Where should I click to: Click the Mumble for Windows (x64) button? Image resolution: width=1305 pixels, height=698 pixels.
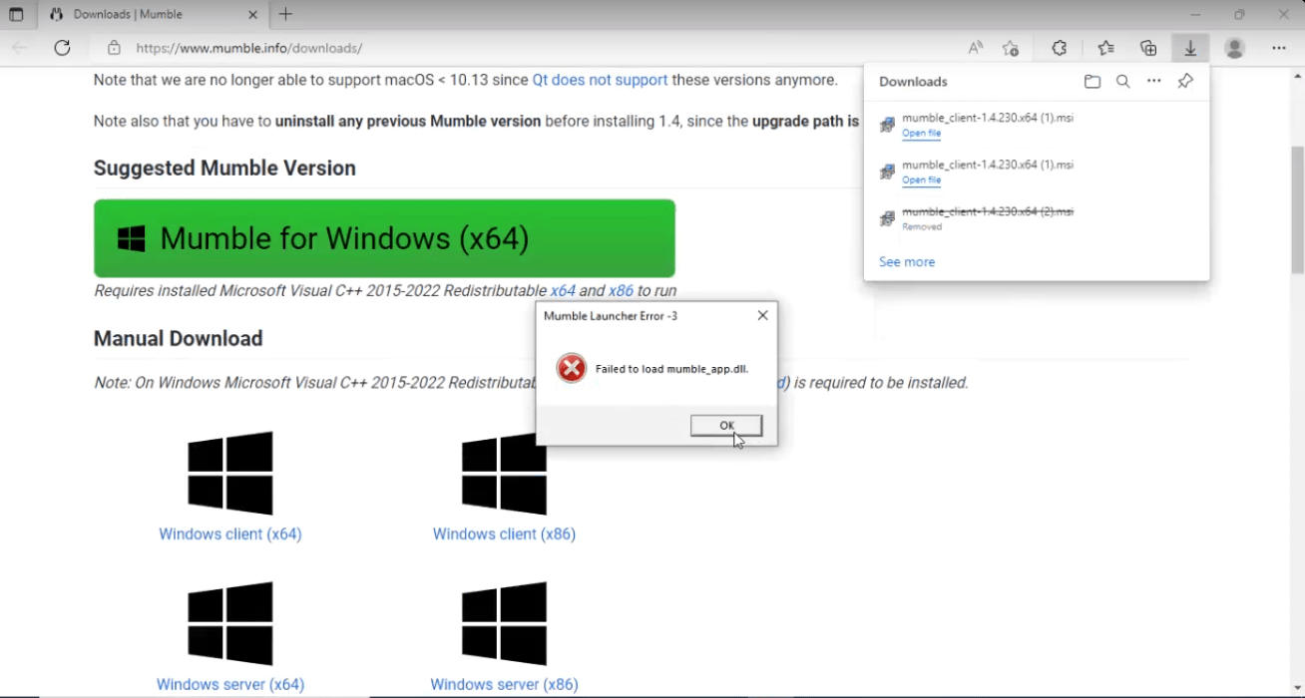coord(384,238)
